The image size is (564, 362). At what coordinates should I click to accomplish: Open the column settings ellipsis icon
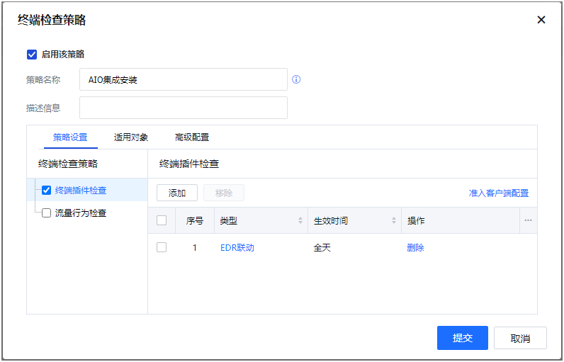pyautogui.click(x=528, y=220)
